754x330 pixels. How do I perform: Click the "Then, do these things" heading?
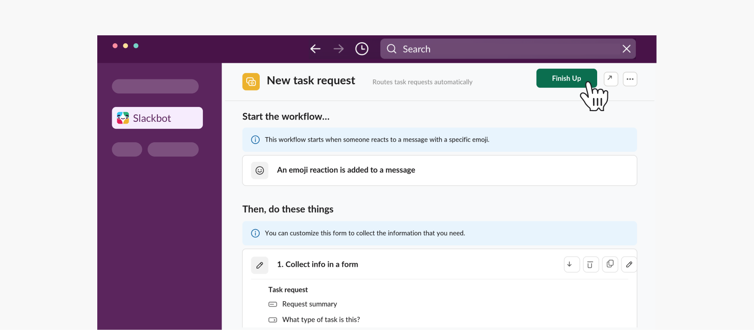click(x=288, y=209)
